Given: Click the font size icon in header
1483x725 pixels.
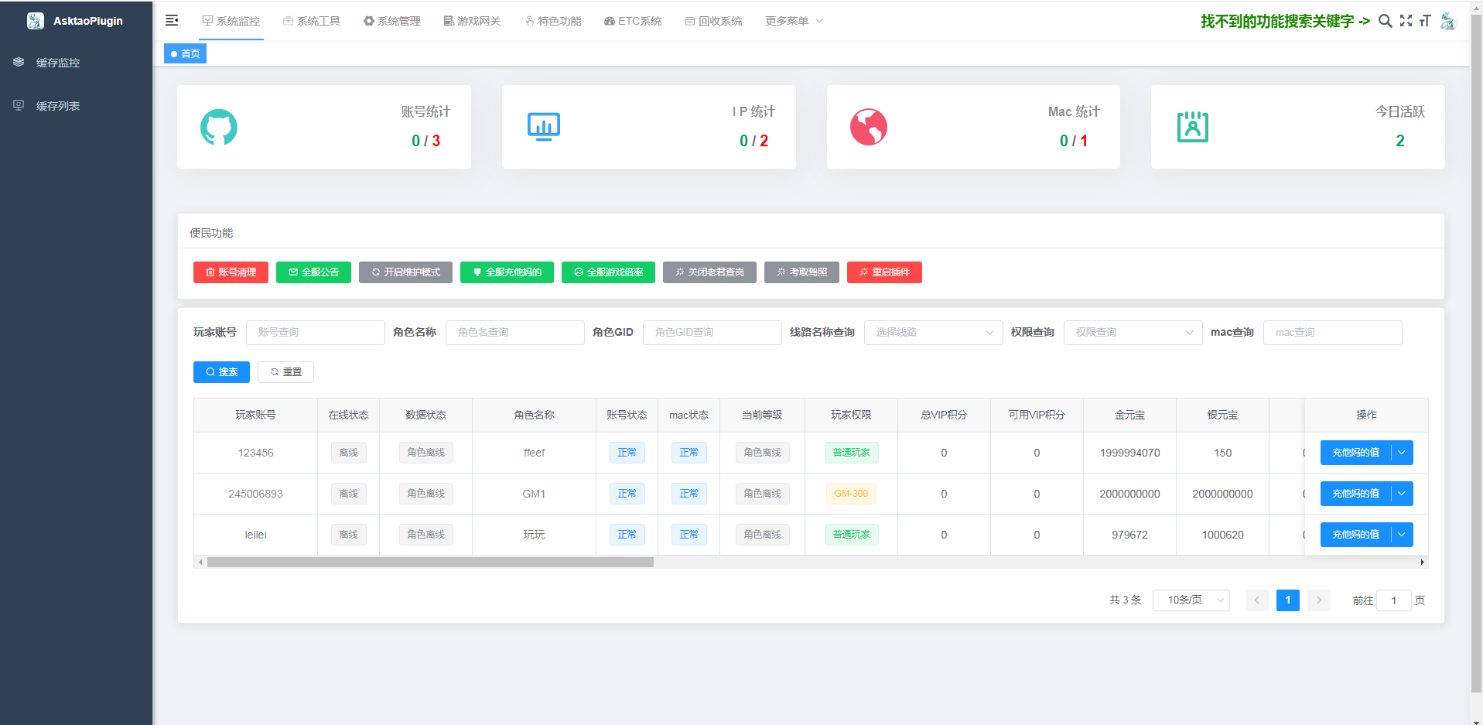Looking at the screenshot, I should pyautogui.click(x=1425, y=21).
